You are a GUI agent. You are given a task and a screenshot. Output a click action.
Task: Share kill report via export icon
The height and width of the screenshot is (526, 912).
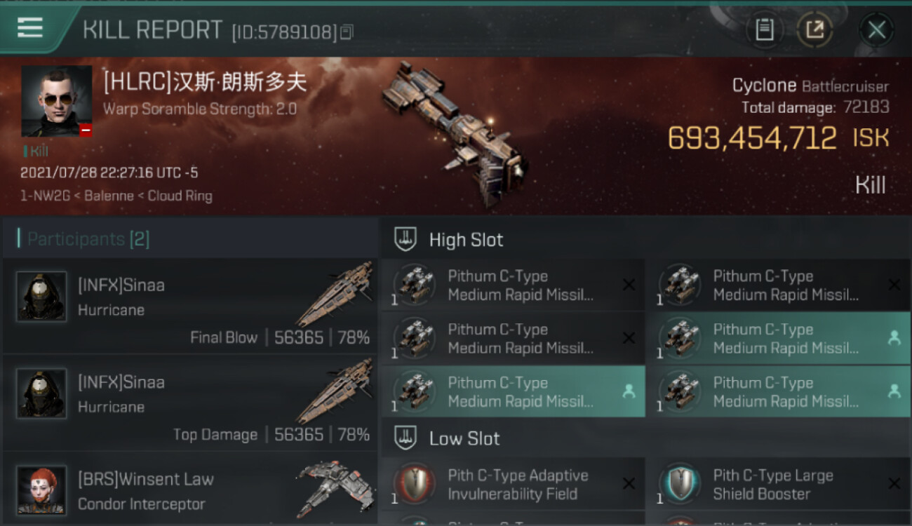tap(815, 29)
